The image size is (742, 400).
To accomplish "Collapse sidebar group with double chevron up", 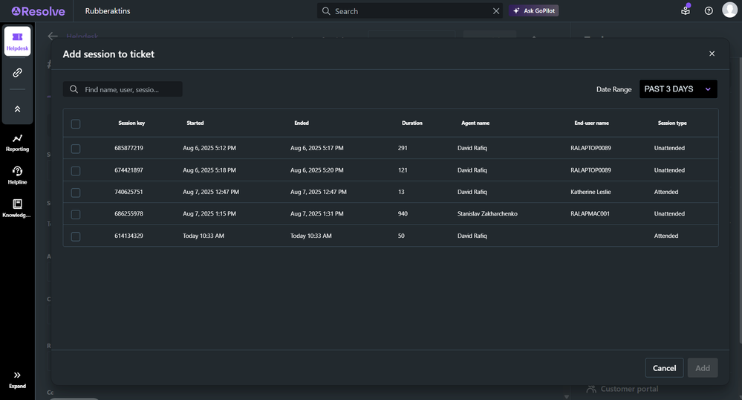I will tap(17, 109).
